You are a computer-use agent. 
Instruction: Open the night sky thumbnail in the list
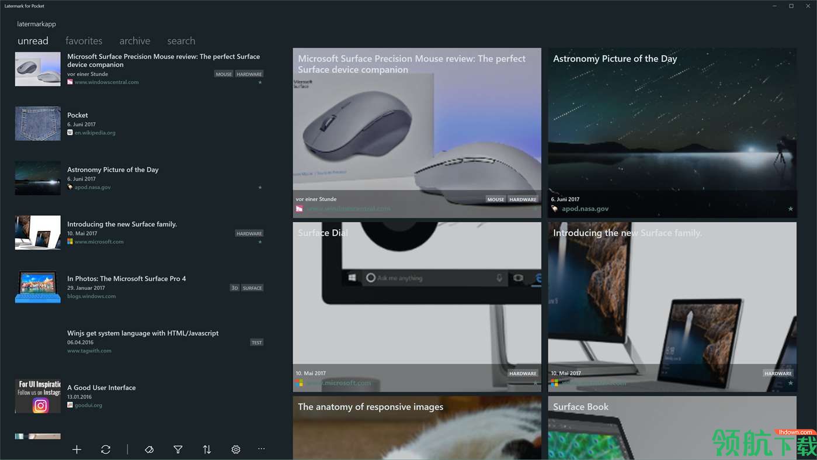(x=38, y=178)
